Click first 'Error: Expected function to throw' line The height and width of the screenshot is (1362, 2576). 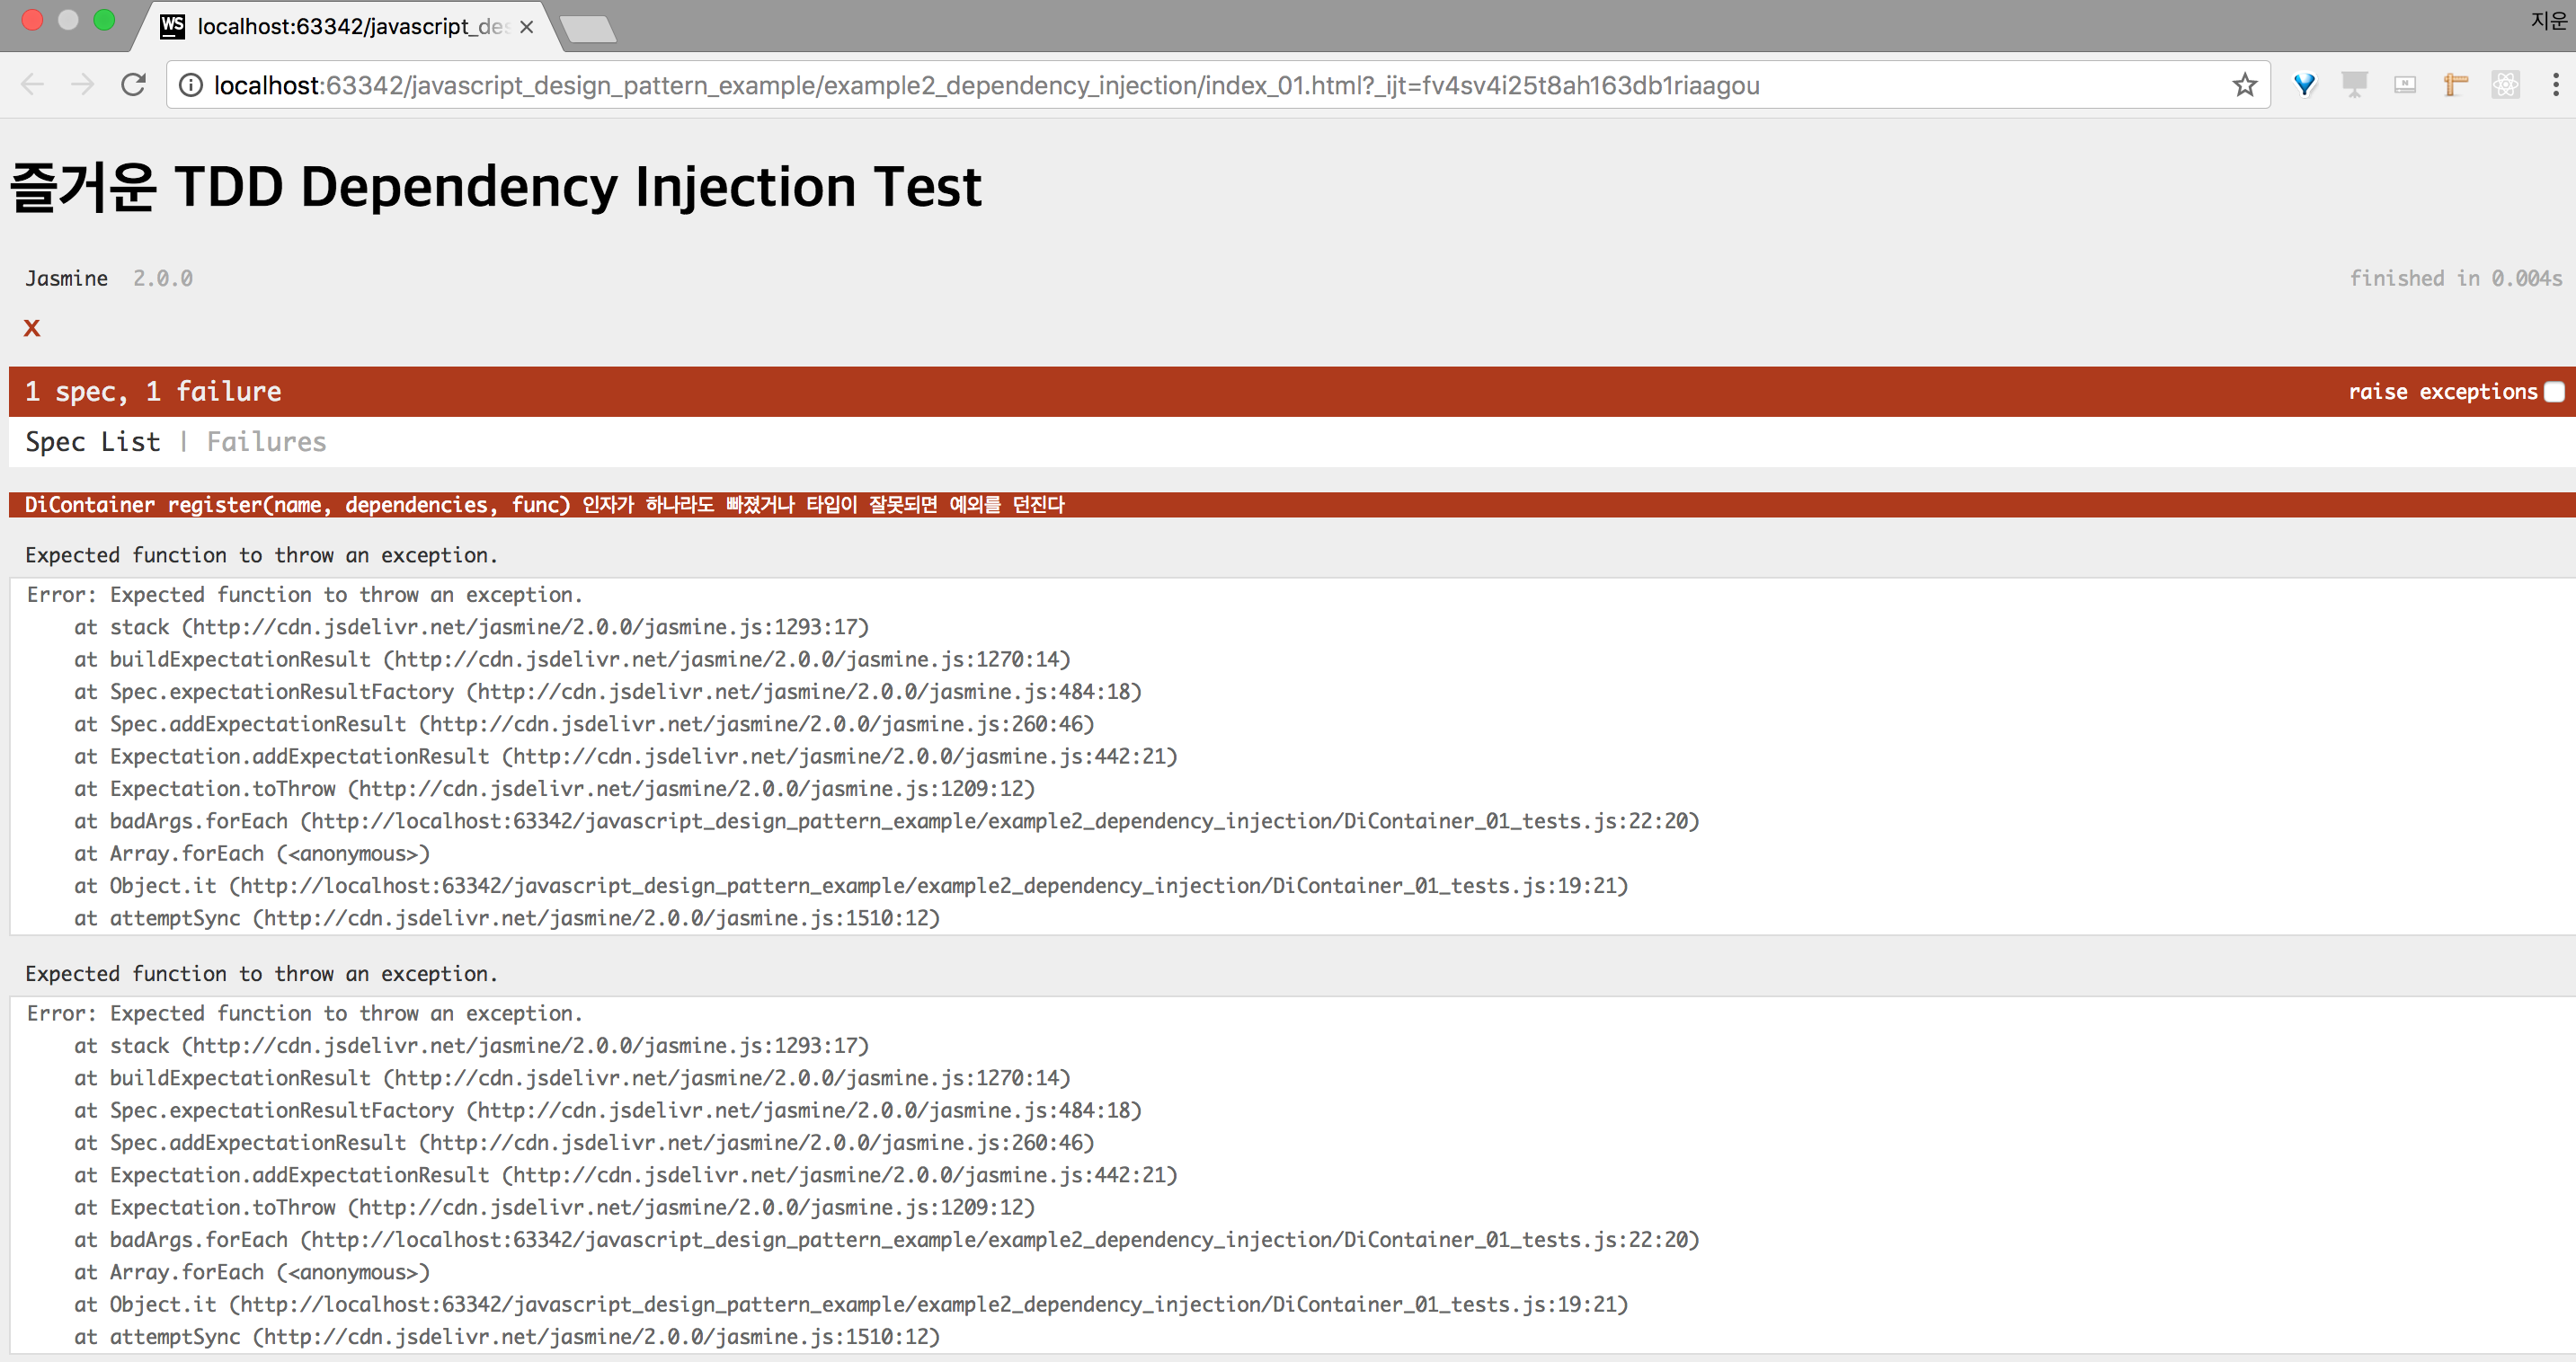[x=305, y=595]
